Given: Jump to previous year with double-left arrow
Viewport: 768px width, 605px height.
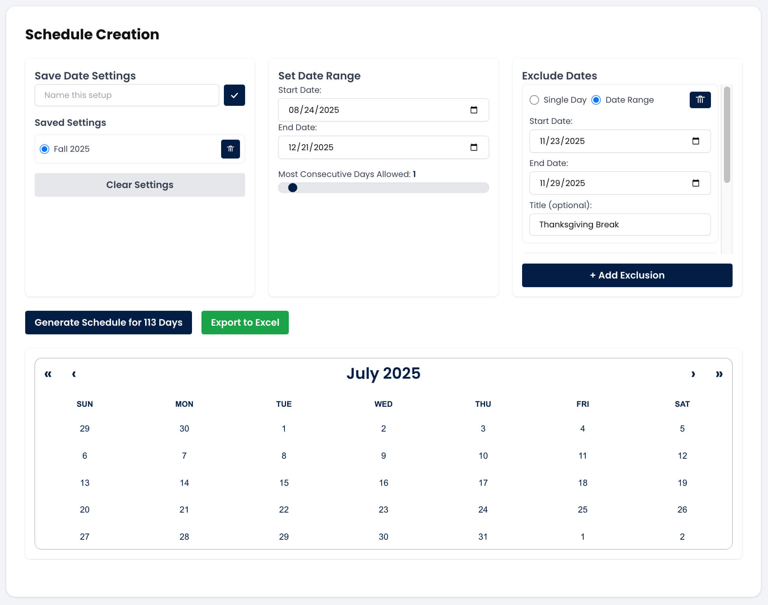Looking at the screenshot, I should coord(48,374).
